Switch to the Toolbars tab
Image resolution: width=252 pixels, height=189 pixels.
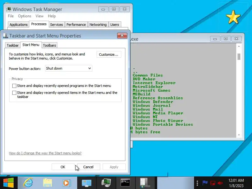(x=49, y=45)
